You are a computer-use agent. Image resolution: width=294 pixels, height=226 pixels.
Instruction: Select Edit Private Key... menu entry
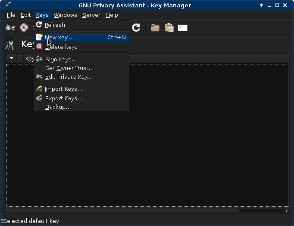point(81,77)
